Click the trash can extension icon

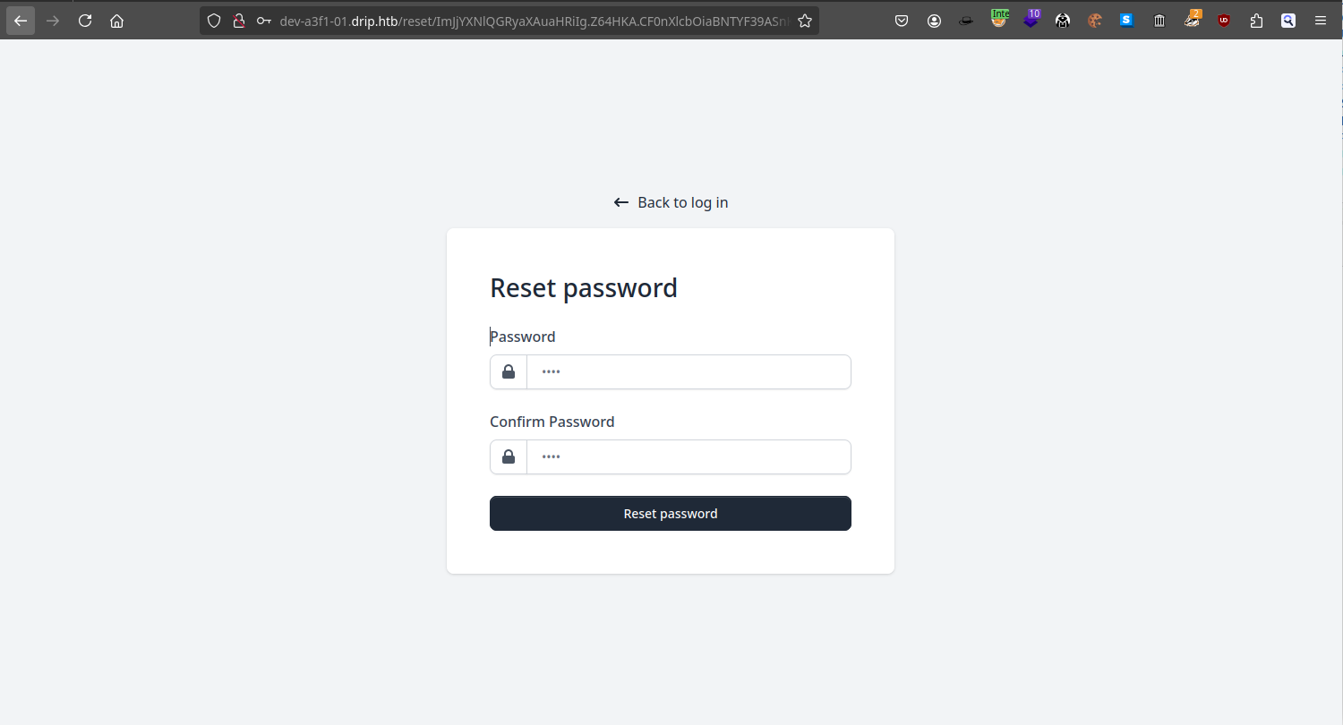click(1159, 21)
